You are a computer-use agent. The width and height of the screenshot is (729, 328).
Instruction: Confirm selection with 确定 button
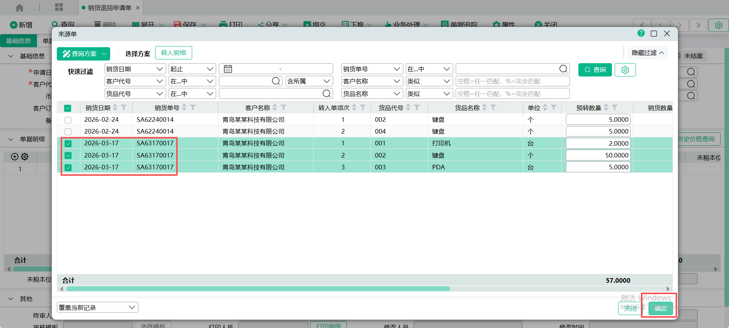click(x=660, y=308)
